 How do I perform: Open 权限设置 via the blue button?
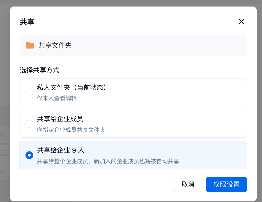[226, 184]
